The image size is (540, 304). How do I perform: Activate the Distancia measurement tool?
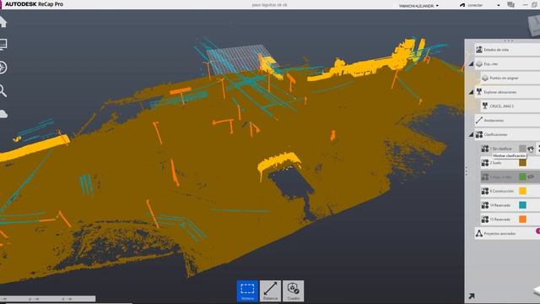click(270, 290)
